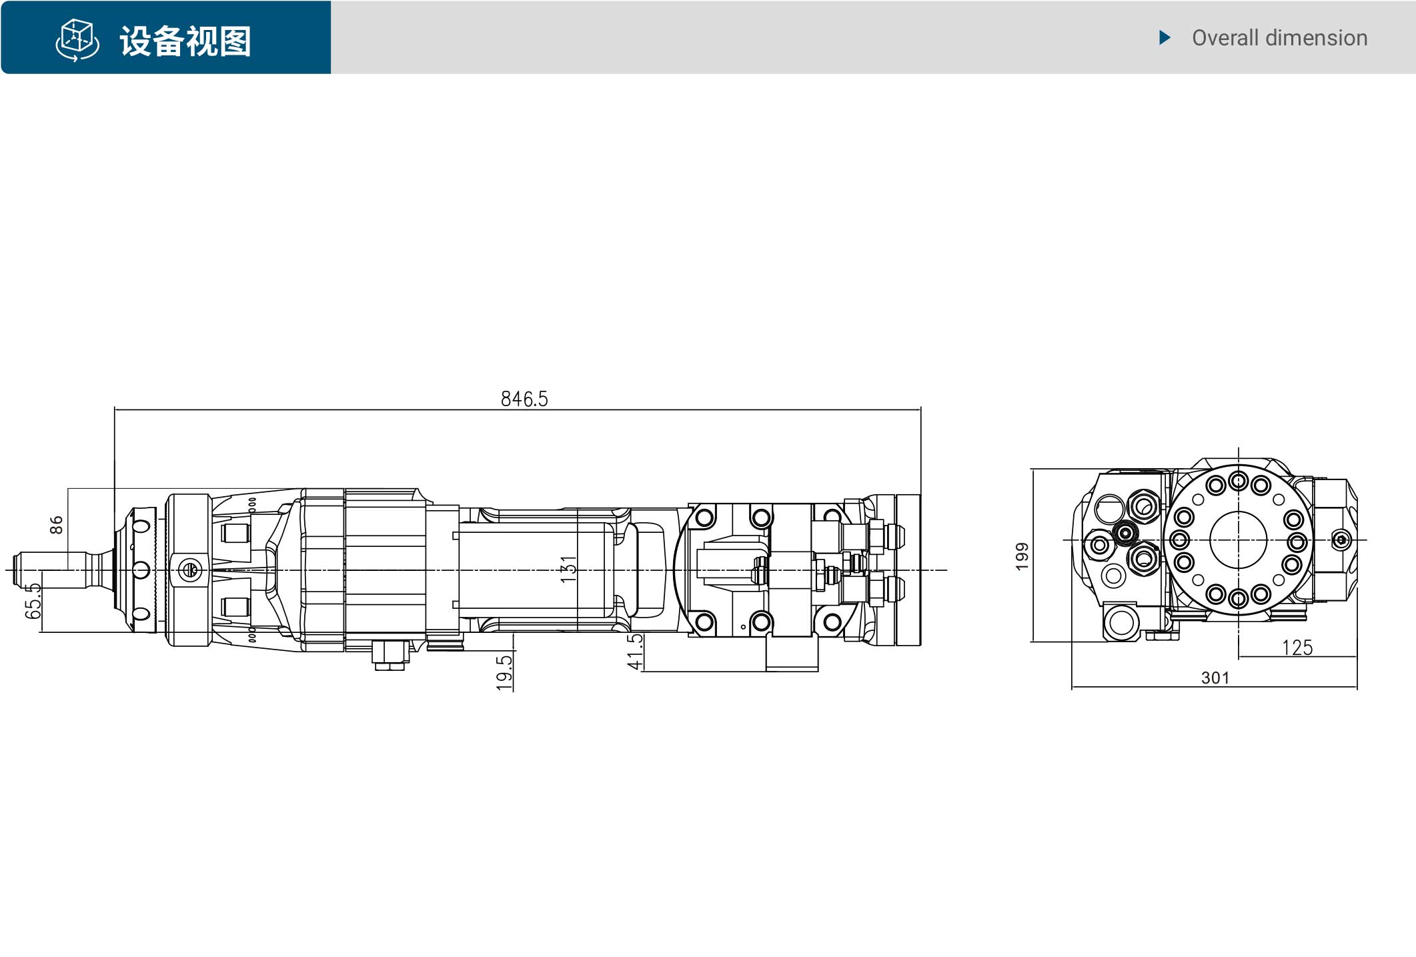This screenshot has width=1416, height=957.
Task: Click the 设备视图 header title
Action: click(185, 41)
